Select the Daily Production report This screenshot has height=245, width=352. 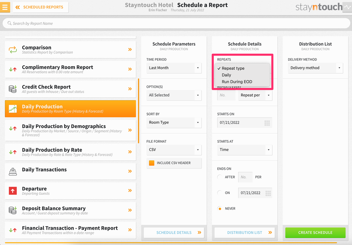(x=70, y=109)
